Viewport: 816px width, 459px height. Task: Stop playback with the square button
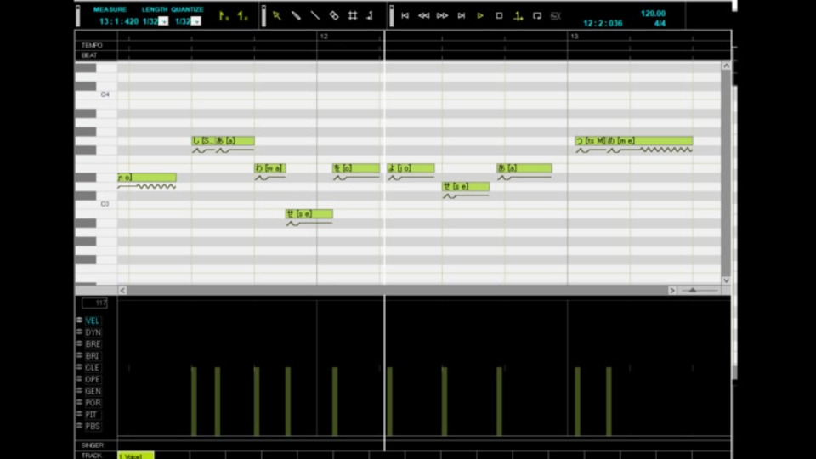499,16
